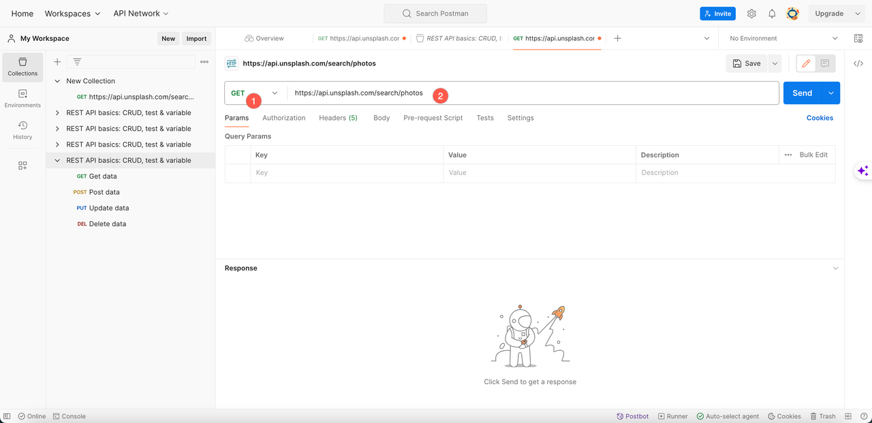
Task: Click the query param Key input cell
Action: click(347, 173)
